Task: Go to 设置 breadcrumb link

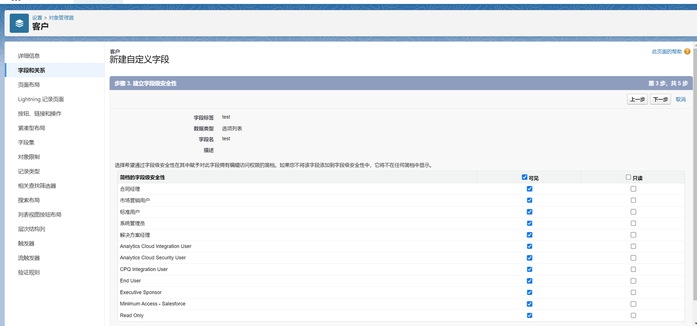Action: pos(37,18)
